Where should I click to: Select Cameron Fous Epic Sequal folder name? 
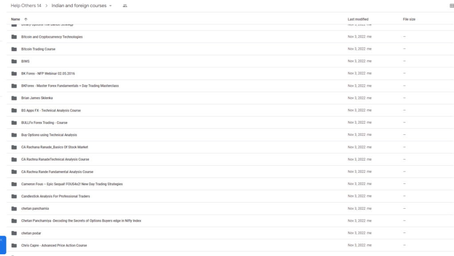click(72, 184)
